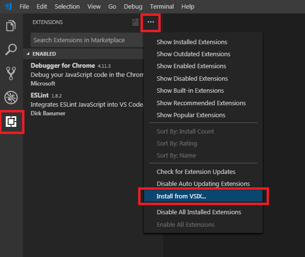Click the Clear Extensions Input icon

[x=135, y=22]
